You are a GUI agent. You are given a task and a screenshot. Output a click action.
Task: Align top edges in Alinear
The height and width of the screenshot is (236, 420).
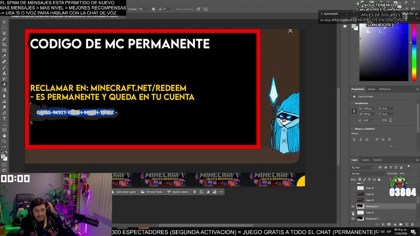377,139
